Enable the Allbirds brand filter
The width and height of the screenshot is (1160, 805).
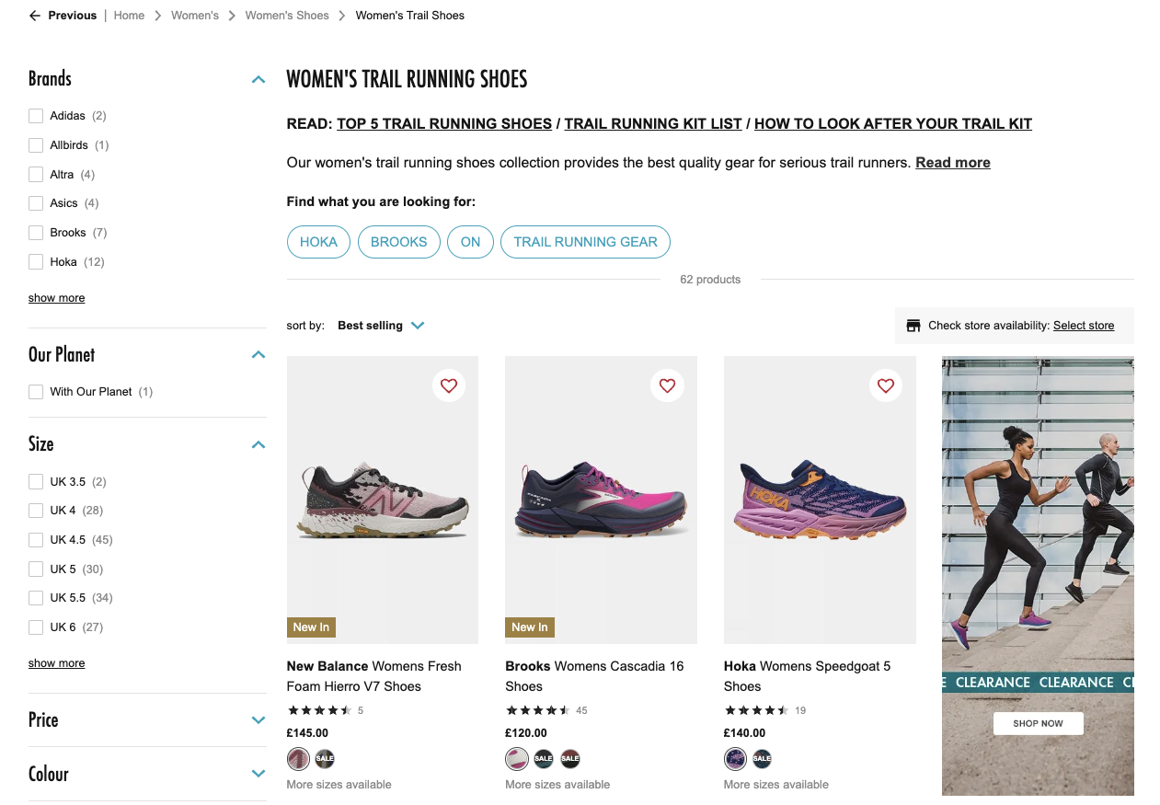[36, 145]
